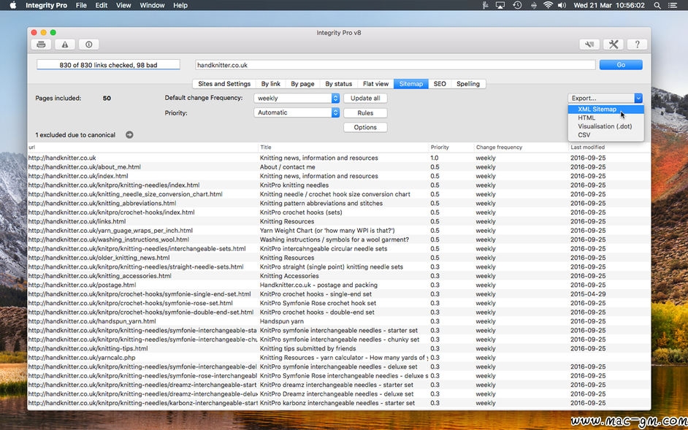
Task: Click the volume speaker menu bar icon
Action: pyautogui.click(x=562, y=5)
